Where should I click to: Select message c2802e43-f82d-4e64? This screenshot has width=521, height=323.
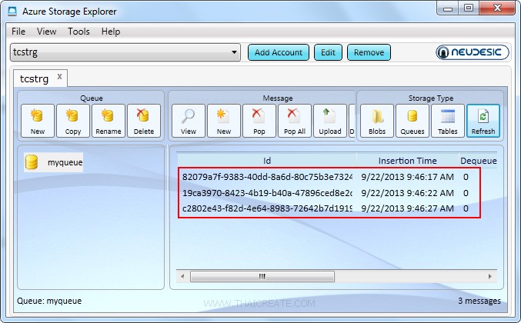click(x=267, y=208)
